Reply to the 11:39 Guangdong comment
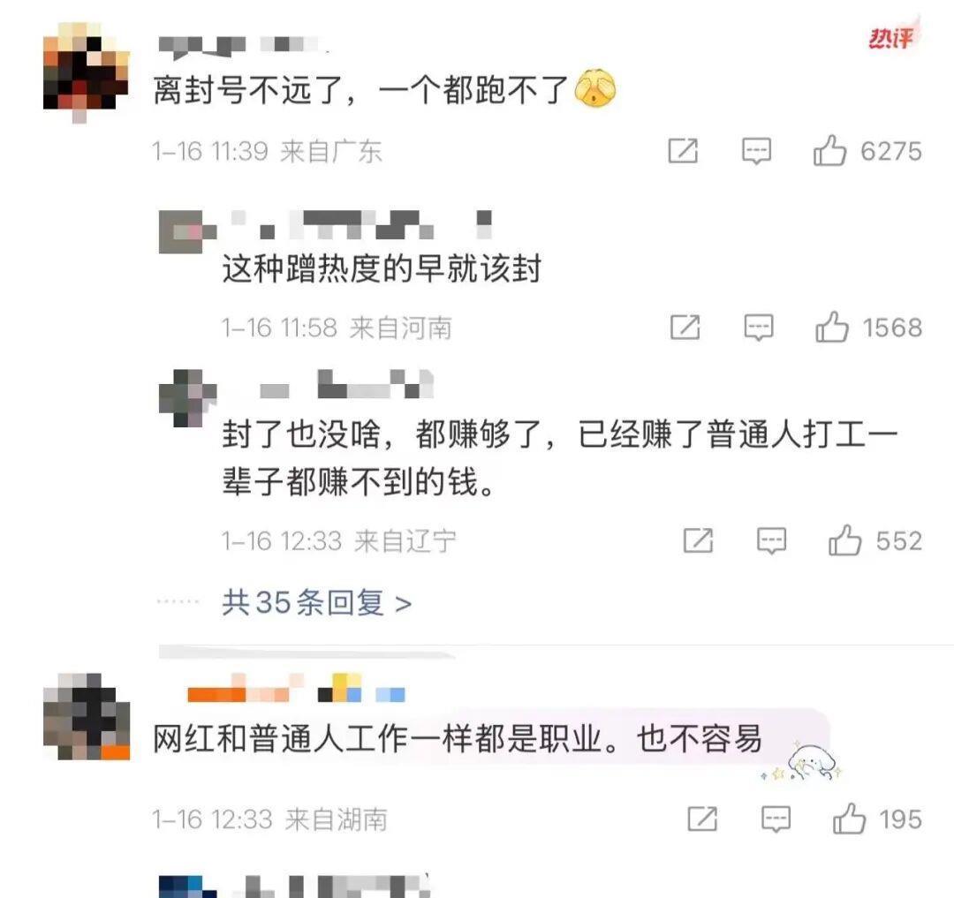This screenshot has height=898, width=954. [756, 151]
